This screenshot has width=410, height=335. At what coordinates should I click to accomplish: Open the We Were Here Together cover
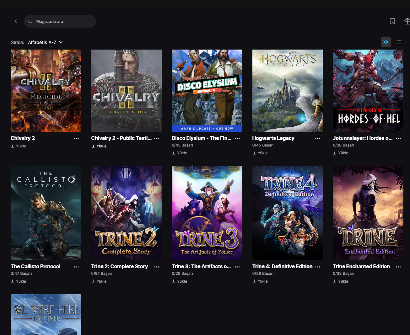[46, 314]
